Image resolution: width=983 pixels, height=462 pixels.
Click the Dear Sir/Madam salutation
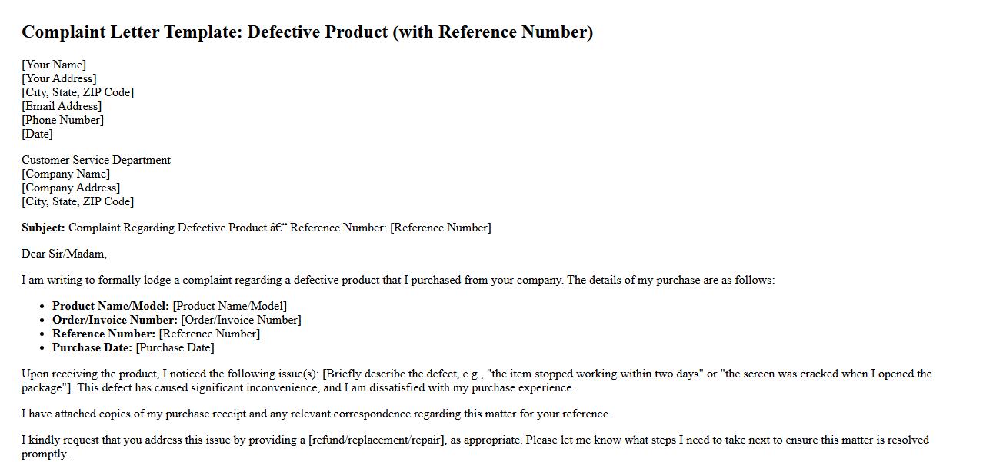[64, 254]
